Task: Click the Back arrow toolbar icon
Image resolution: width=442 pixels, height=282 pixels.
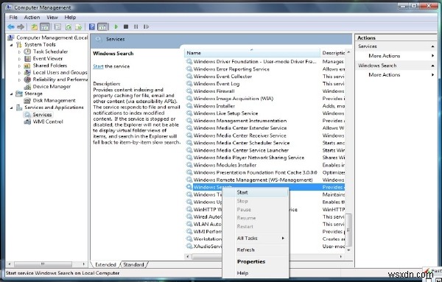Action: pyautogui.click(x=11, y=27)
